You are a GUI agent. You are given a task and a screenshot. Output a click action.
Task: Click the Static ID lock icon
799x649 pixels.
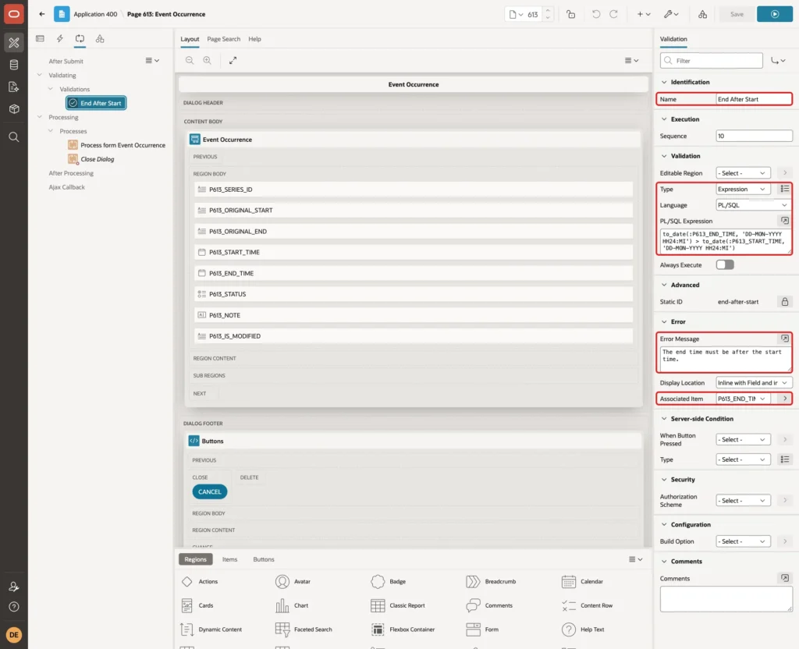pyautogui.click(x=785, y=302)
